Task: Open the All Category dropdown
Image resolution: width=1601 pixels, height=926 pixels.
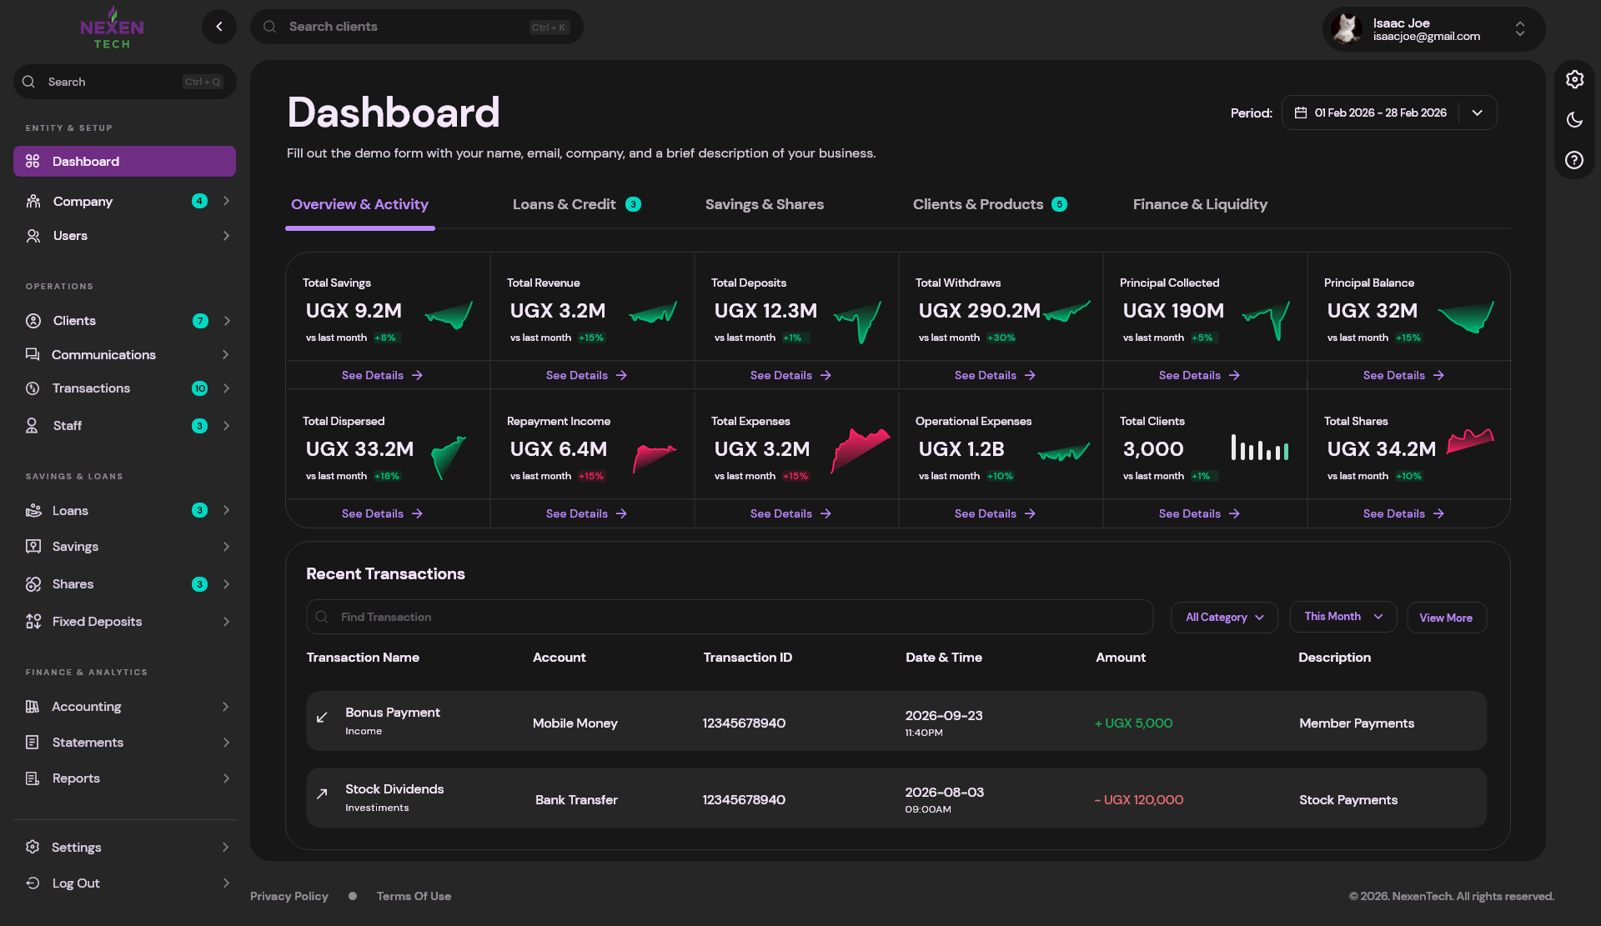Action: pos(1224,618)
